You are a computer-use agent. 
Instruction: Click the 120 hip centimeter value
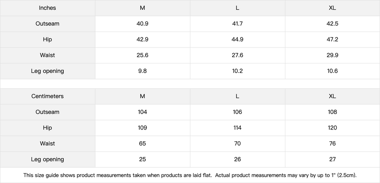[x=332, y=128]
